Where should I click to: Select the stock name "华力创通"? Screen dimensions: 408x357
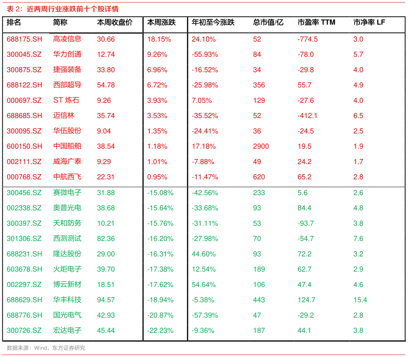coord(67,54)
